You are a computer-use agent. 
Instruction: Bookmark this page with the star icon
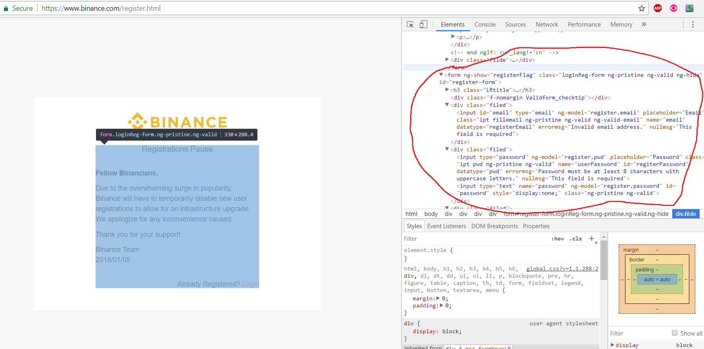tap(642, 8)
